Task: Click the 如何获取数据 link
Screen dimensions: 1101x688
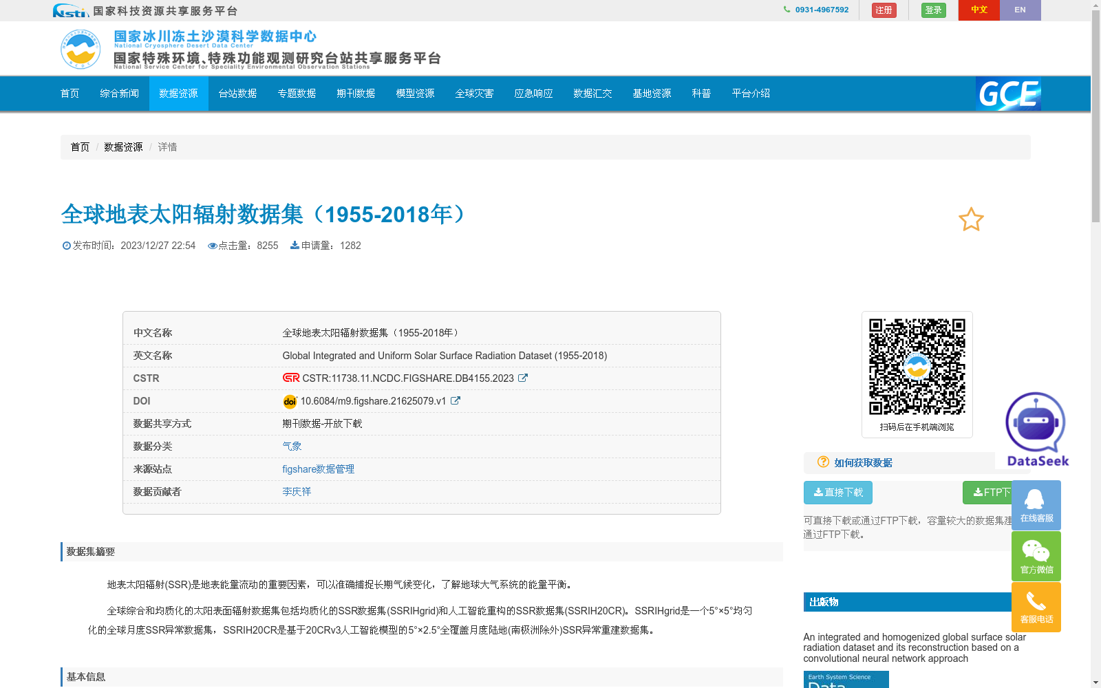Action: tap(863, 462)
